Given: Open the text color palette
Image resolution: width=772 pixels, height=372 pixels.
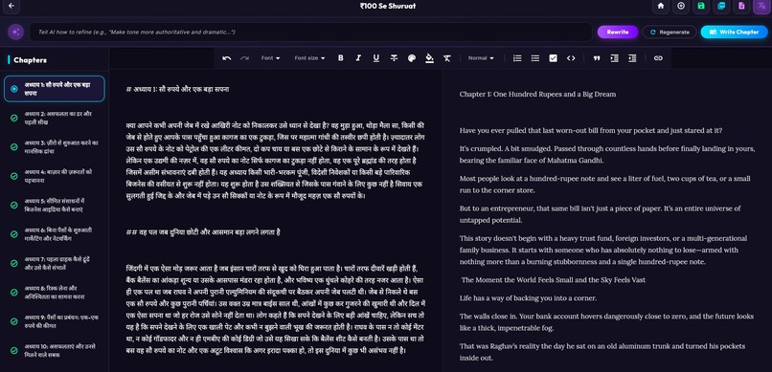Looking at the screenshot, I should click(412, 58).
